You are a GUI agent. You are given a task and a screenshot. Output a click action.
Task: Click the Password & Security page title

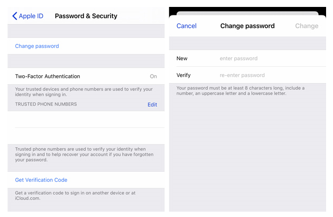86,16
